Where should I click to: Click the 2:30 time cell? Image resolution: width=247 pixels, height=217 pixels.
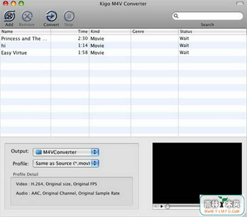tap(83, 38)
